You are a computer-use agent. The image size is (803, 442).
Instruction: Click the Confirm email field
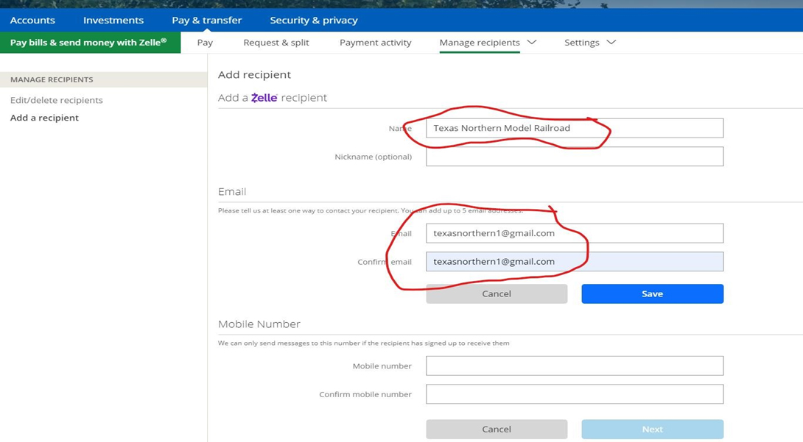pyautogui.click(x=575, y=262)
